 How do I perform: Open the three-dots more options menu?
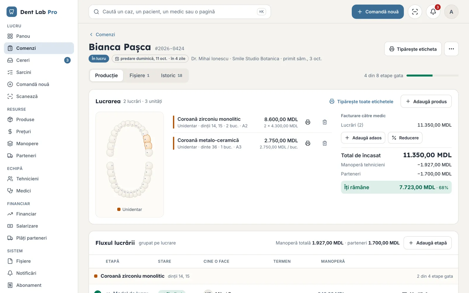[451, 49]
